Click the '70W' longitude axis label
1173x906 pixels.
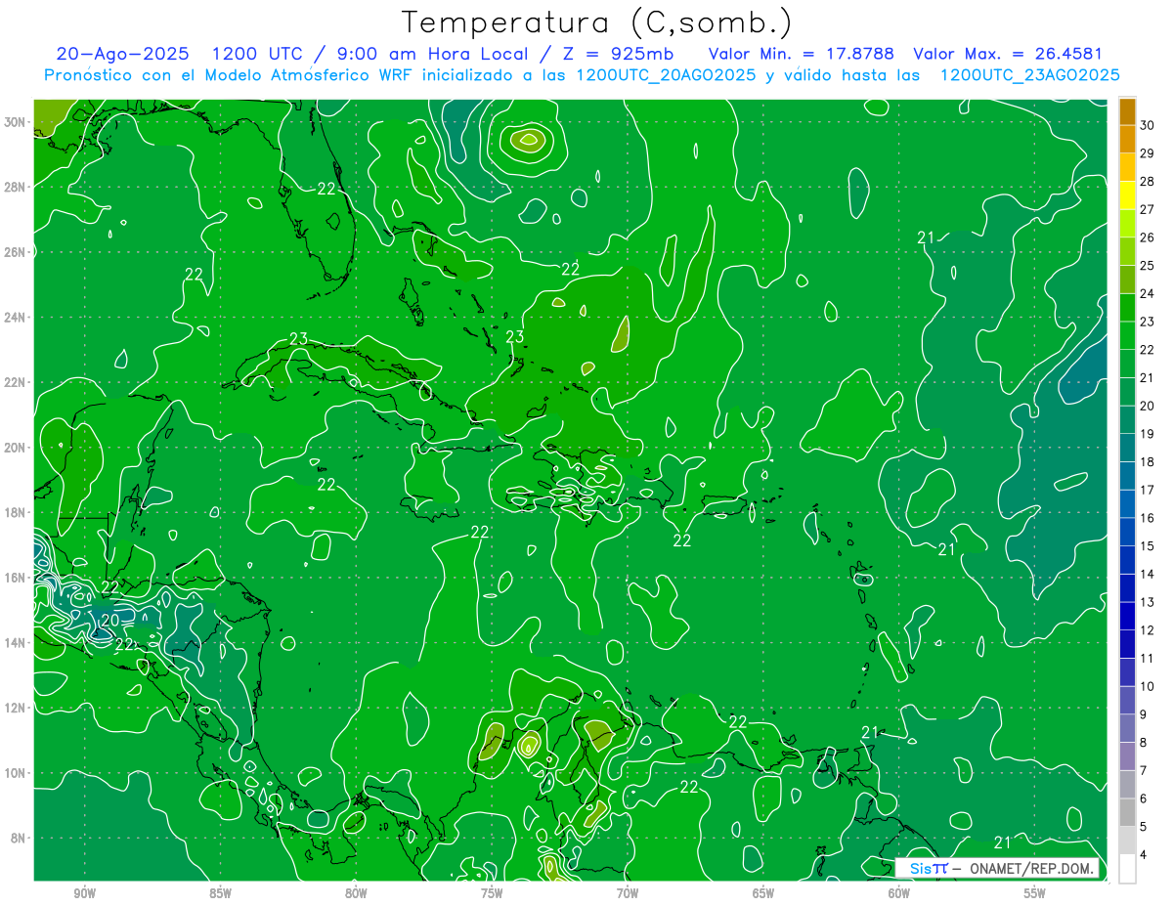click(628, 893)
